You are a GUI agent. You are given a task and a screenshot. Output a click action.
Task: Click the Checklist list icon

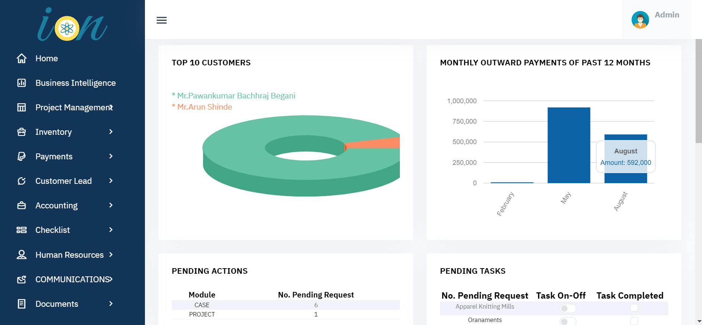click(x=22, y=230)
